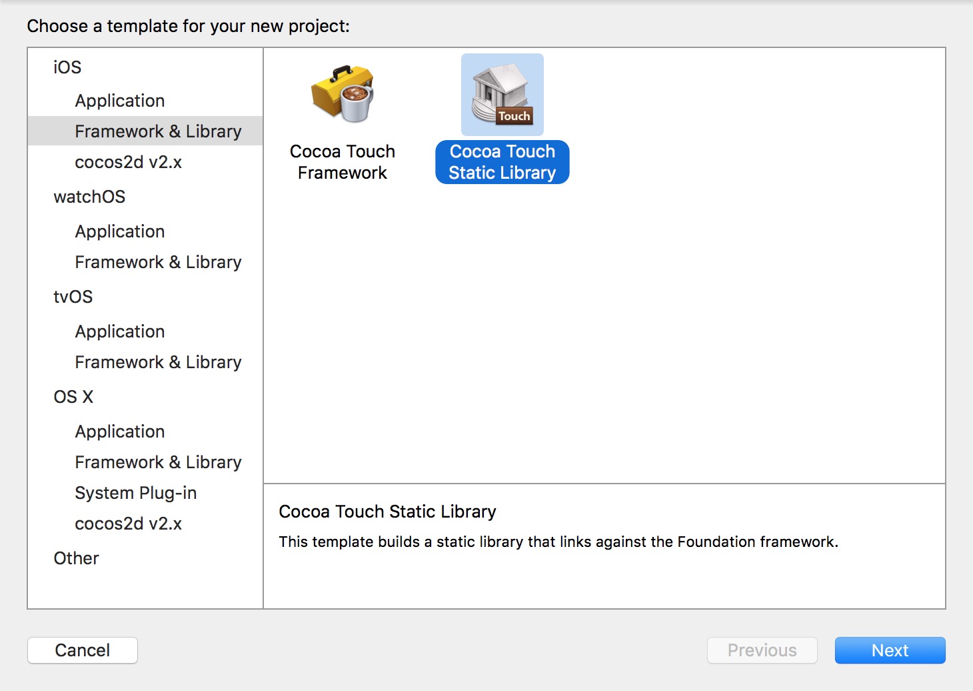Select the Cocoa Touch Framework toolbox icon
The height and width of the screenshot is (691, 973).
343,94
